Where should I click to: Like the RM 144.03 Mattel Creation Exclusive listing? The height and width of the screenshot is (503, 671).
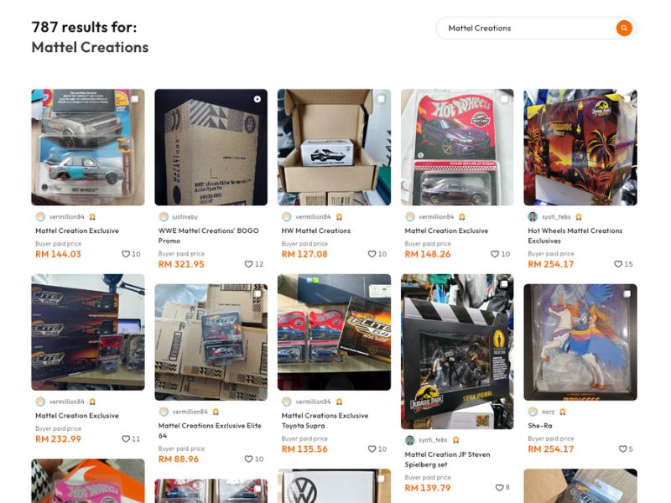[x=126, y=254]
